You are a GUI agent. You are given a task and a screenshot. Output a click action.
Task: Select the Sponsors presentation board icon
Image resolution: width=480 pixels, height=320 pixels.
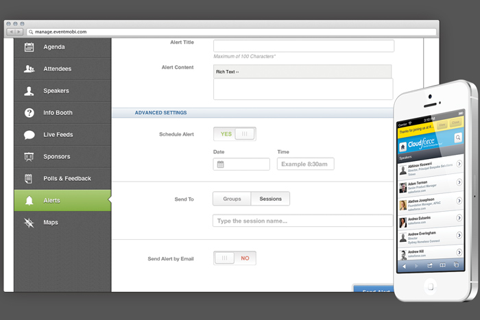pos(29,157)
